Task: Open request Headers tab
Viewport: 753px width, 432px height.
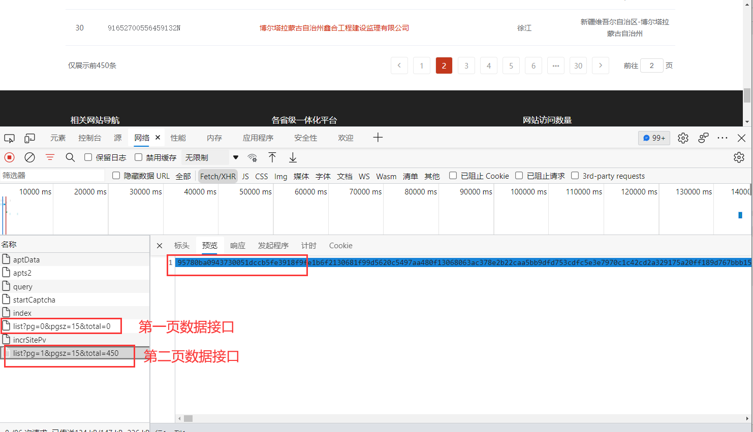Action: click(181, 246)
